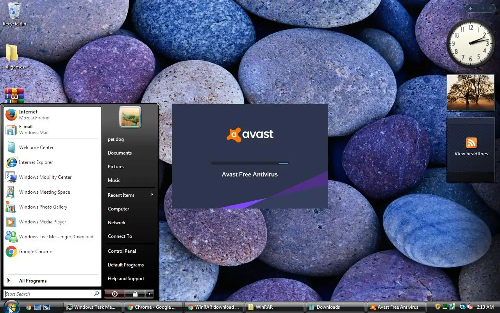Image resolution: width=500 pixels, height=313 pixels.
Task: Click sidebar next gadgets page arrow
Action: [490, 8]
